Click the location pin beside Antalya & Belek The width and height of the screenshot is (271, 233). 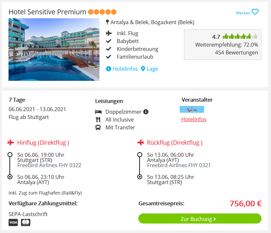pyautogui.click(x=107, y=22)
